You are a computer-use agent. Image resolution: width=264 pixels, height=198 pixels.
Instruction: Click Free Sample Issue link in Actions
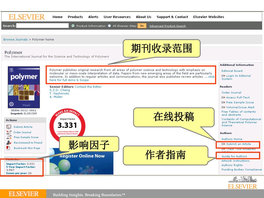[x=26, y=137]
